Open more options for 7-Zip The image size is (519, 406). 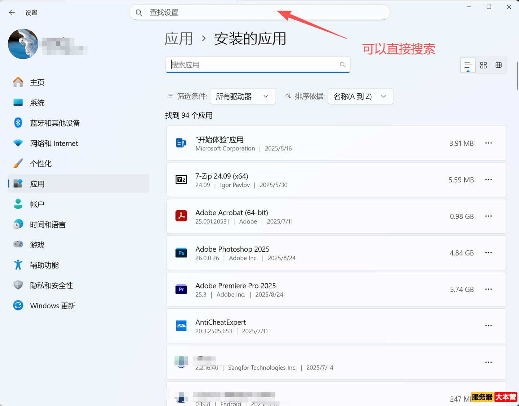pyautogui.click(x=488, y=179)
